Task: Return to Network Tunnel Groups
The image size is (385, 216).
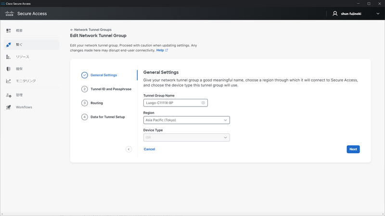Action: pos(93,30)
